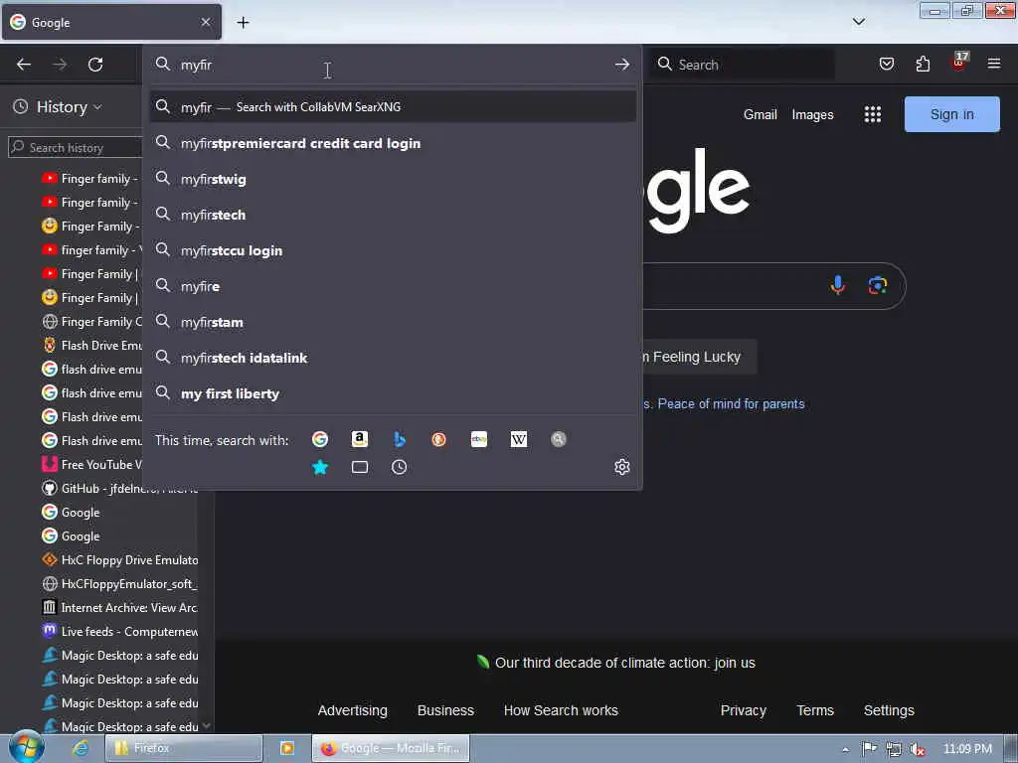Search this time with gray SearXNG icon
1018x763 pixels.
point(559,439)
